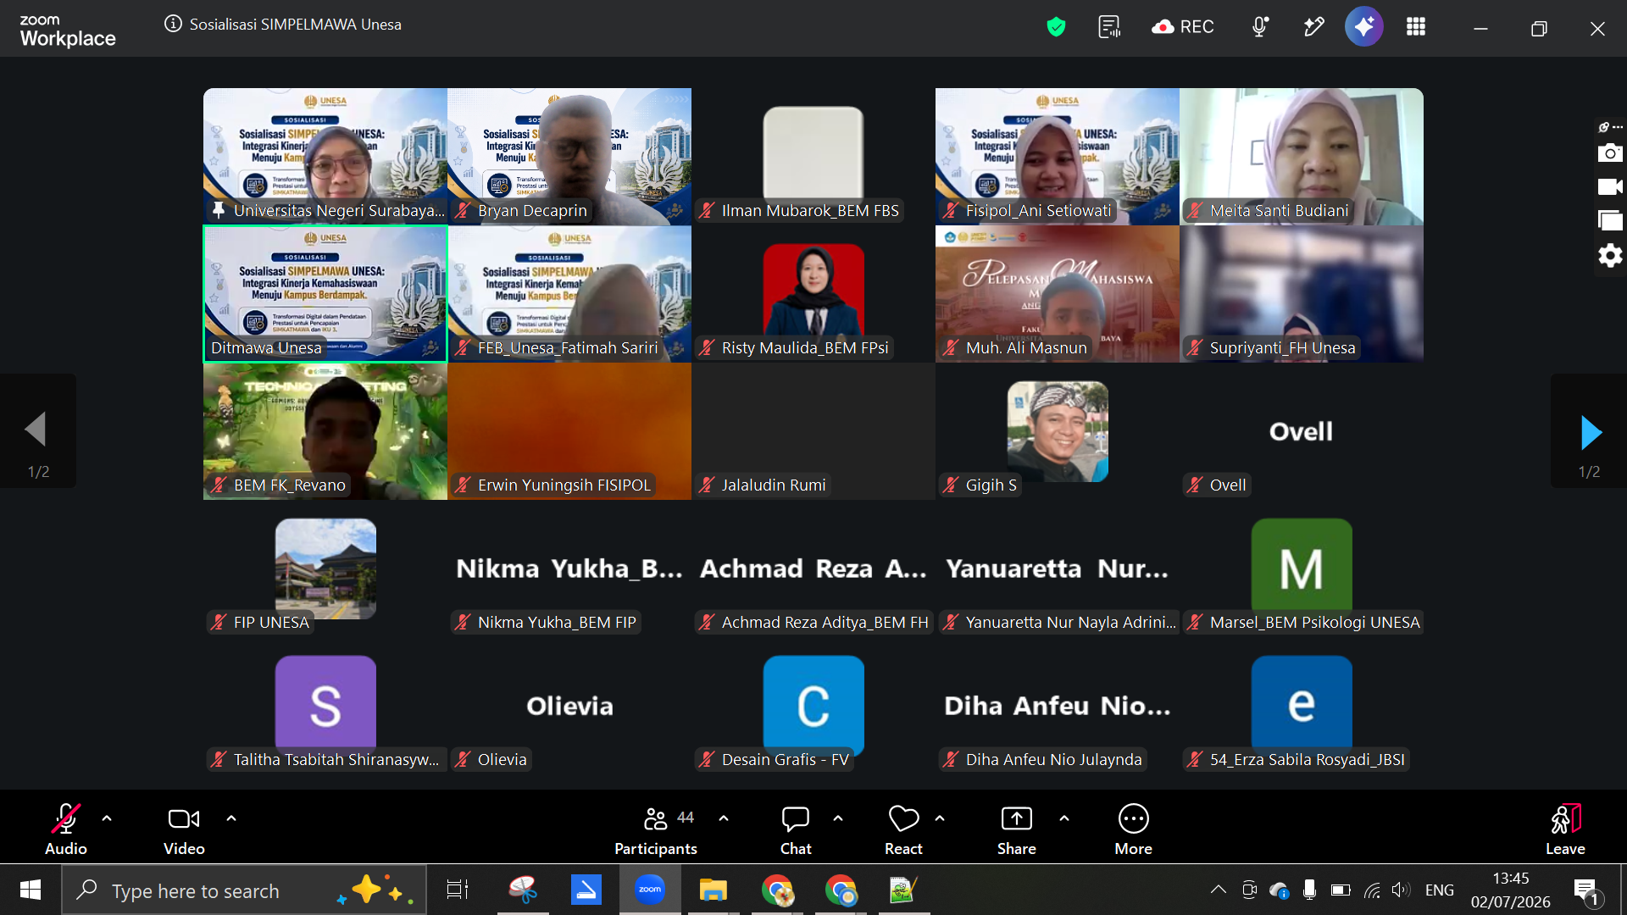Open the More options menu
This screenshot has width=1627, height=915.
click(x=1134, y=830)
